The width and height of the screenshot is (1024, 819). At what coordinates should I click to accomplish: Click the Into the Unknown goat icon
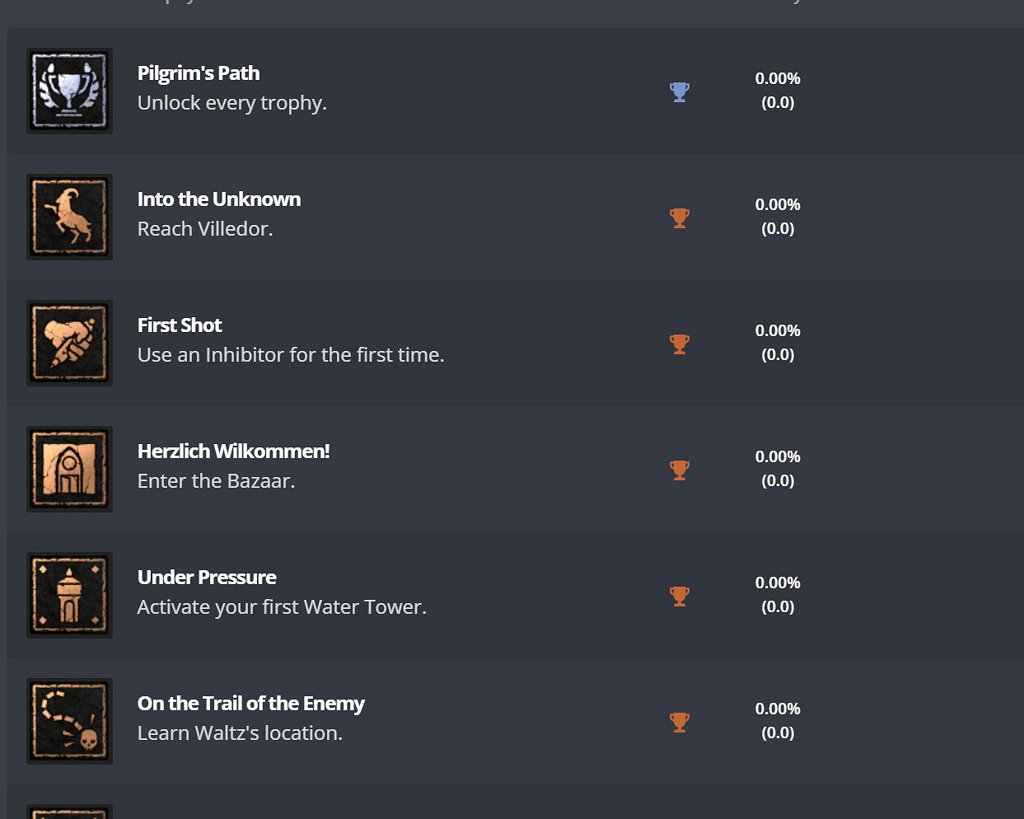[x=69, y=217]
